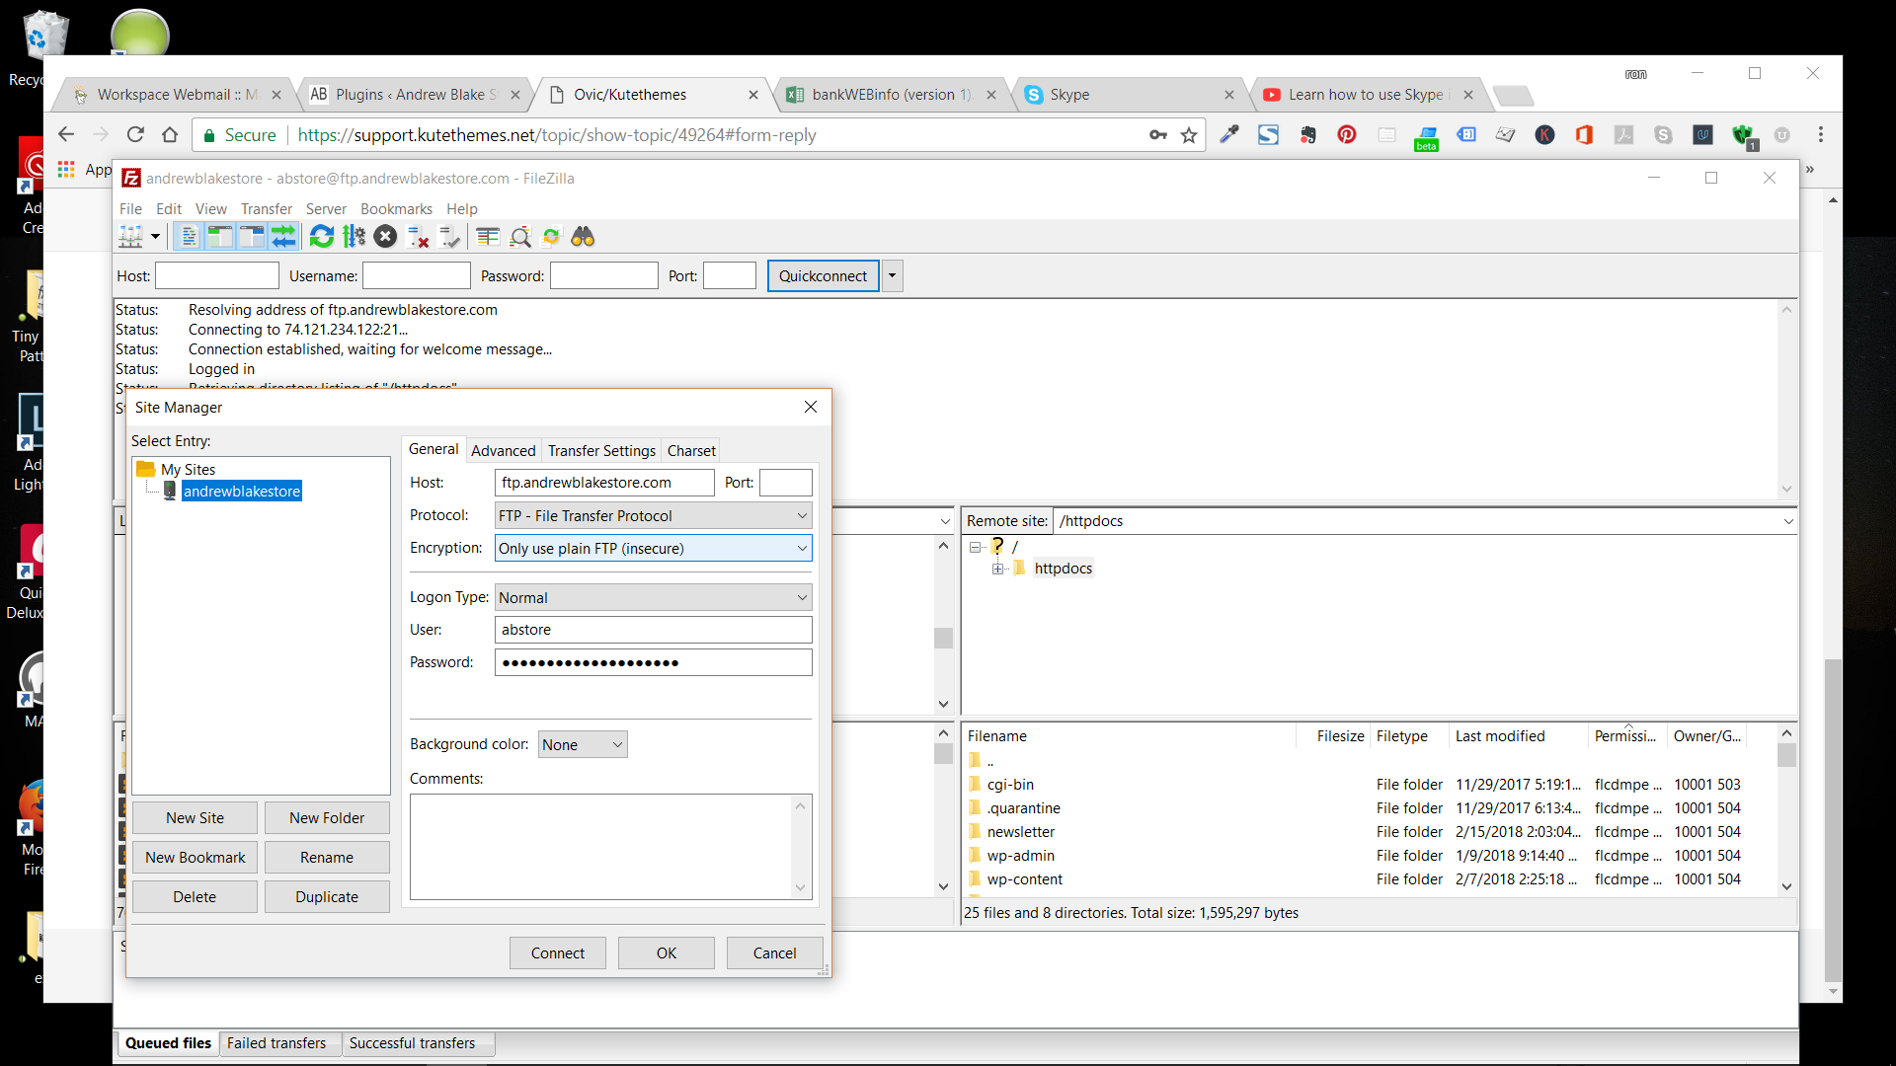Image resolution: width=1896 pixels, height=1066 pixels.
Task: Open the Site Manager toolbar icon
Action: [130, 237]
